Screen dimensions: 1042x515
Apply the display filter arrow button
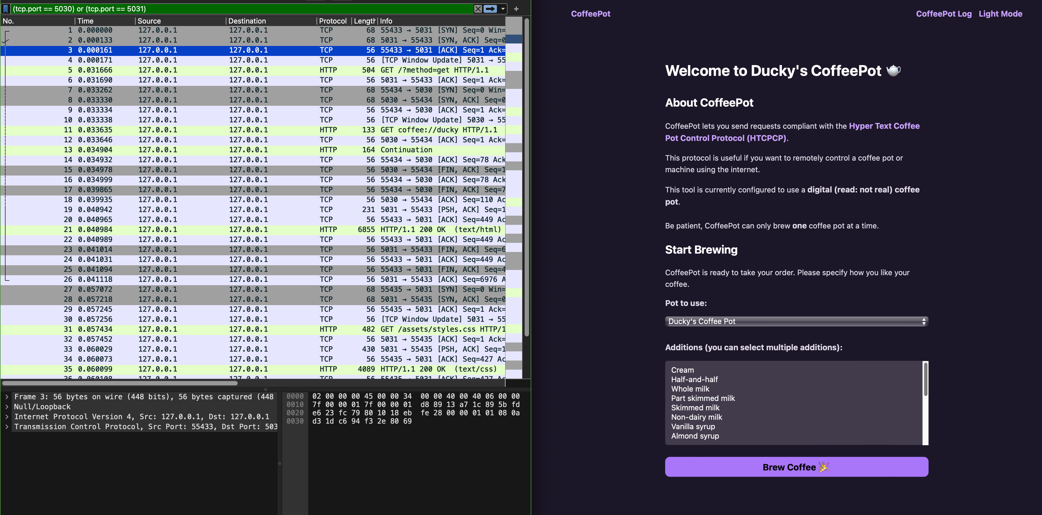[490, 9]
